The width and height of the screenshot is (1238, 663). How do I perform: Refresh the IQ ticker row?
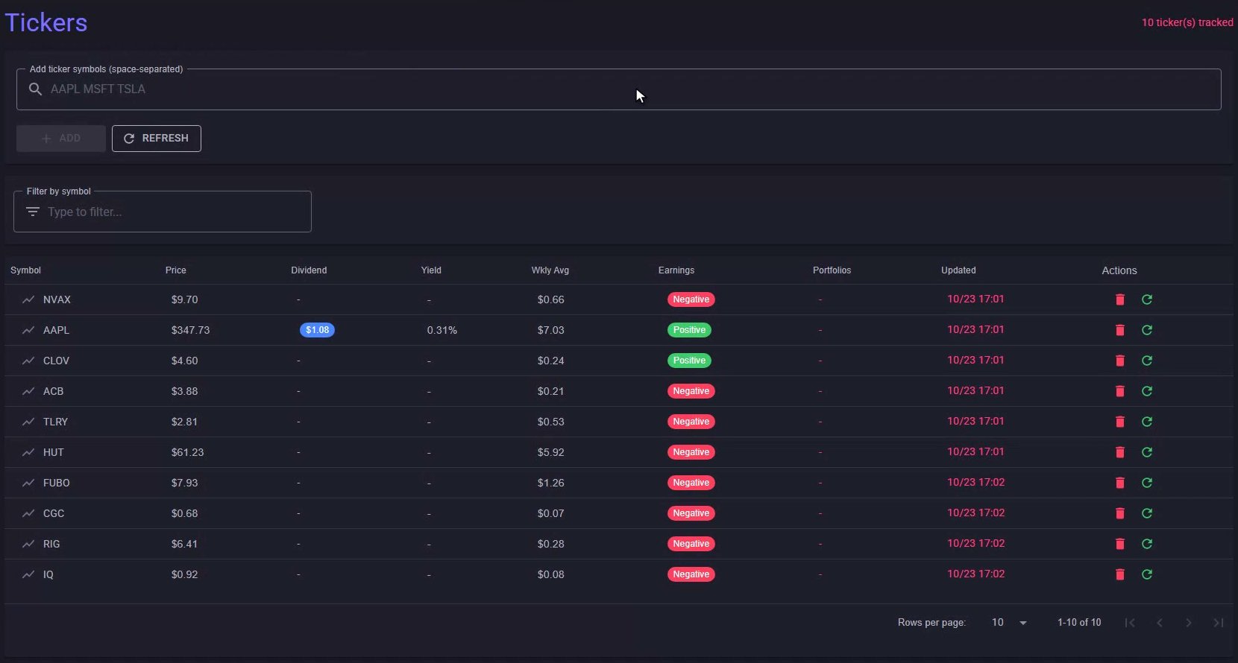(x=1147, y=574)
